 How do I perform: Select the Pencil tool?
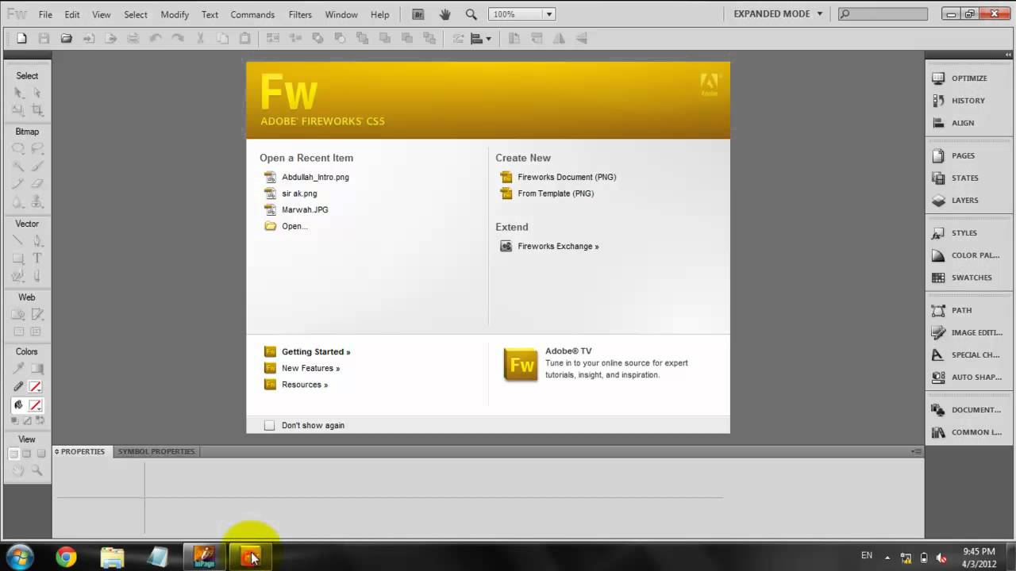coord(18,184)
